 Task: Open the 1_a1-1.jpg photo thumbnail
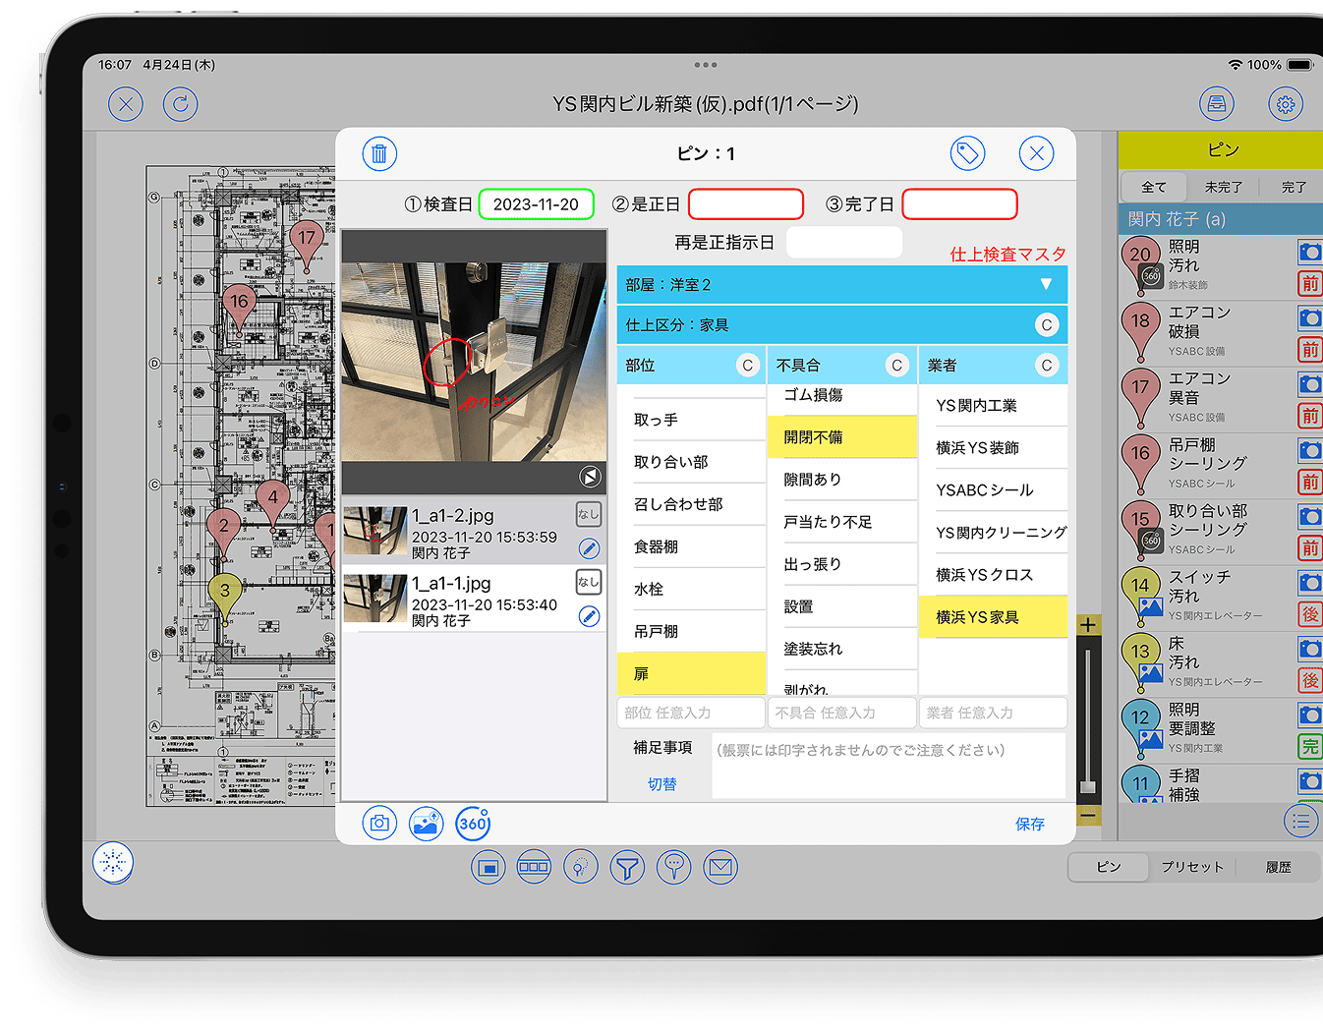tap(375, 598)
